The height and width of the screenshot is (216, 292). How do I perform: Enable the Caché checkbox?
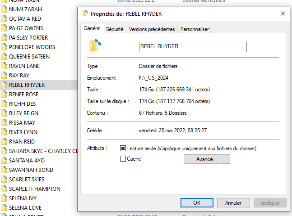coord(123,158)
